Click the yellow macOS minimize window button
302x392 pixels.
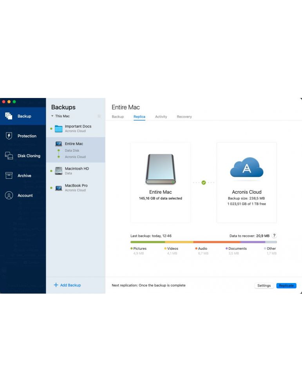click(x=9, y=102)
